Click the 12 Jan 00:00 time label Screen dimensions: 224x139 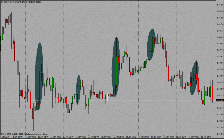68,137
